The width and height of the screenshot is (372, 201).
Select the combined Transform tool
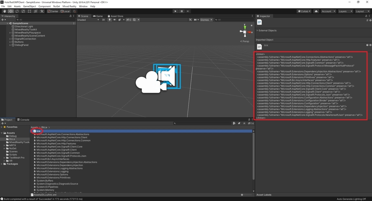click(36, 11)
